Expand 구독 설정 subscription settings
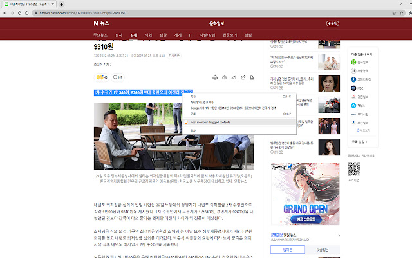The image size is (412, 258). [x=359, y=142]
